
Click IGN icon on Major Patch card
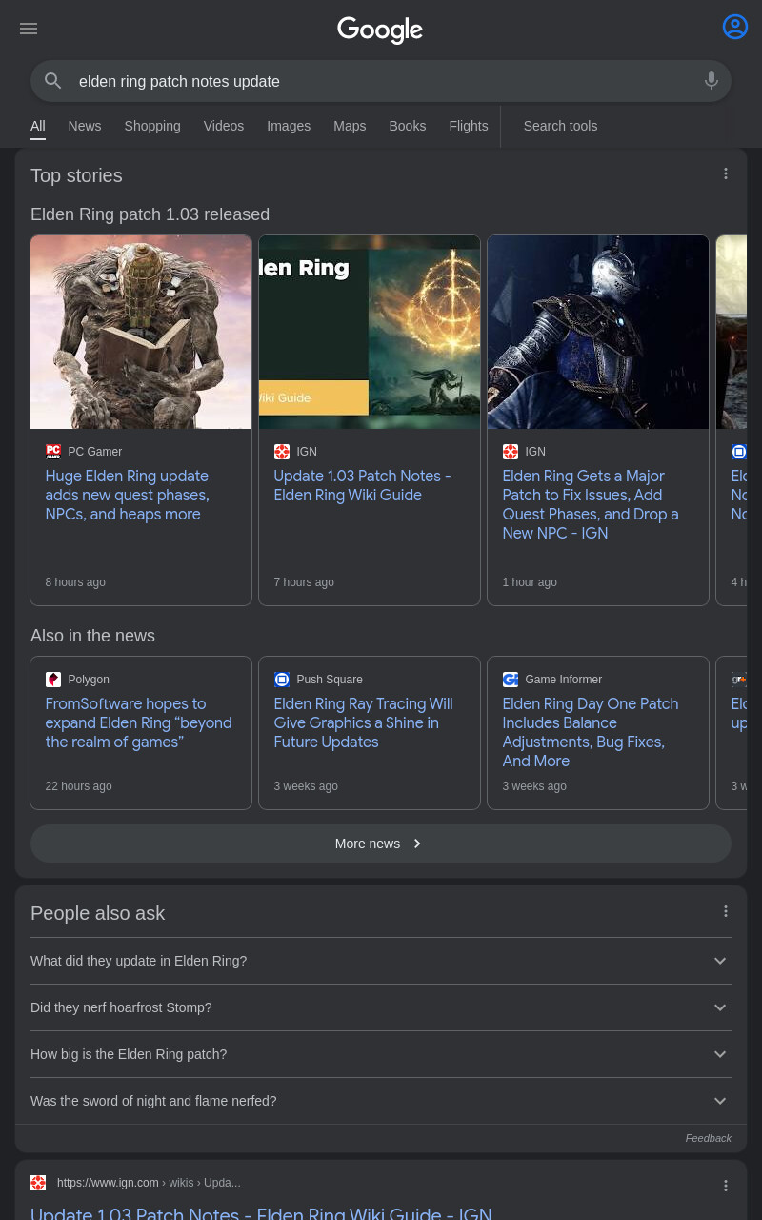pyautogui.click(x=511, y=452)
